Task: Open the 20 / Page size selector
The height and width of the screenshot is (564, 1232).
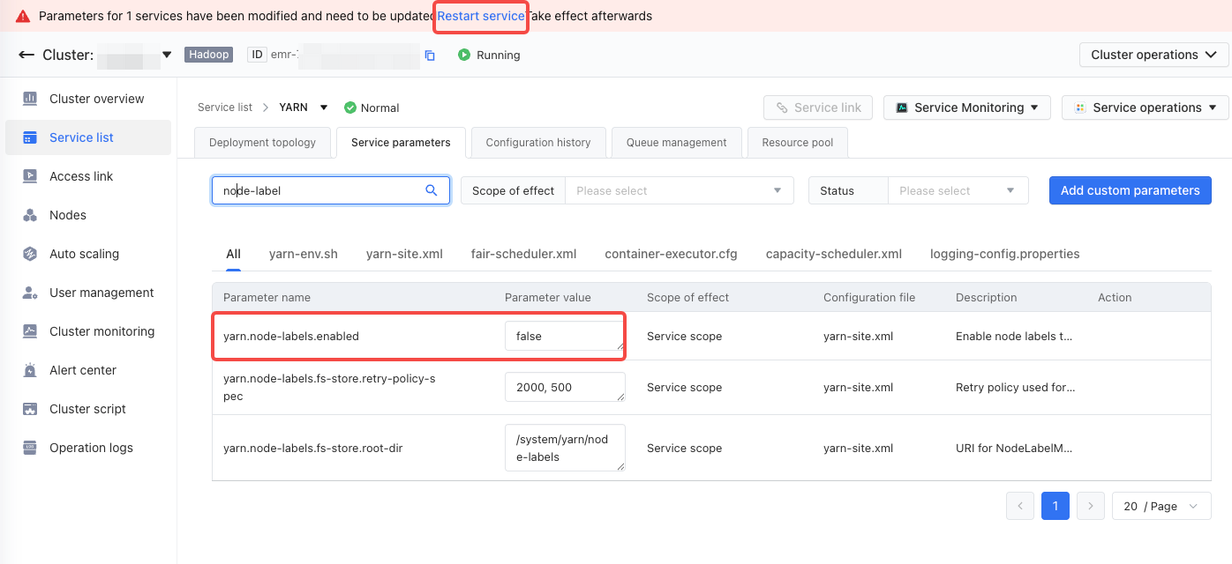Action: (x=1161, y=506)
